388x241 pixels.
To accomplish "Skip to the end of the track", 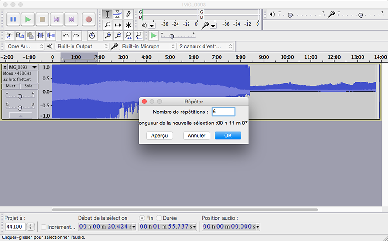I will point(71,20).
